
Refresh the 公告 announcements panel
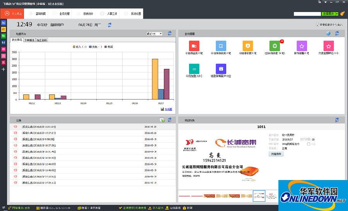[170, 120]
